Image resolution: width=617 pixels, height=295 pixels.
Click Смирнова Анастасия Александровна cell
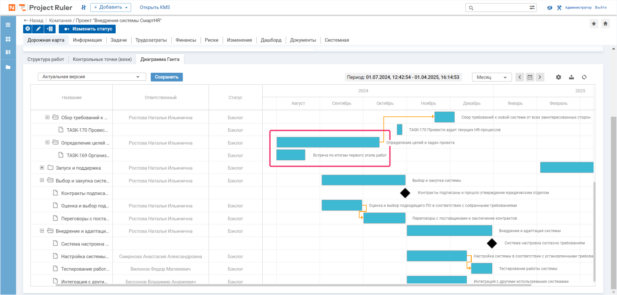coord(161,257)
